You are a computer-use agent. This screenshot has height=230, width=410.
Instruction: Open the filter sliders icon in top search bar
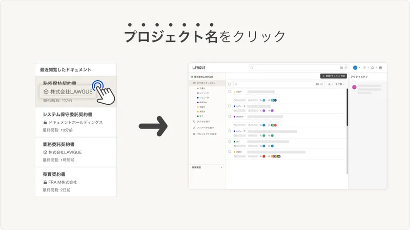341,68
